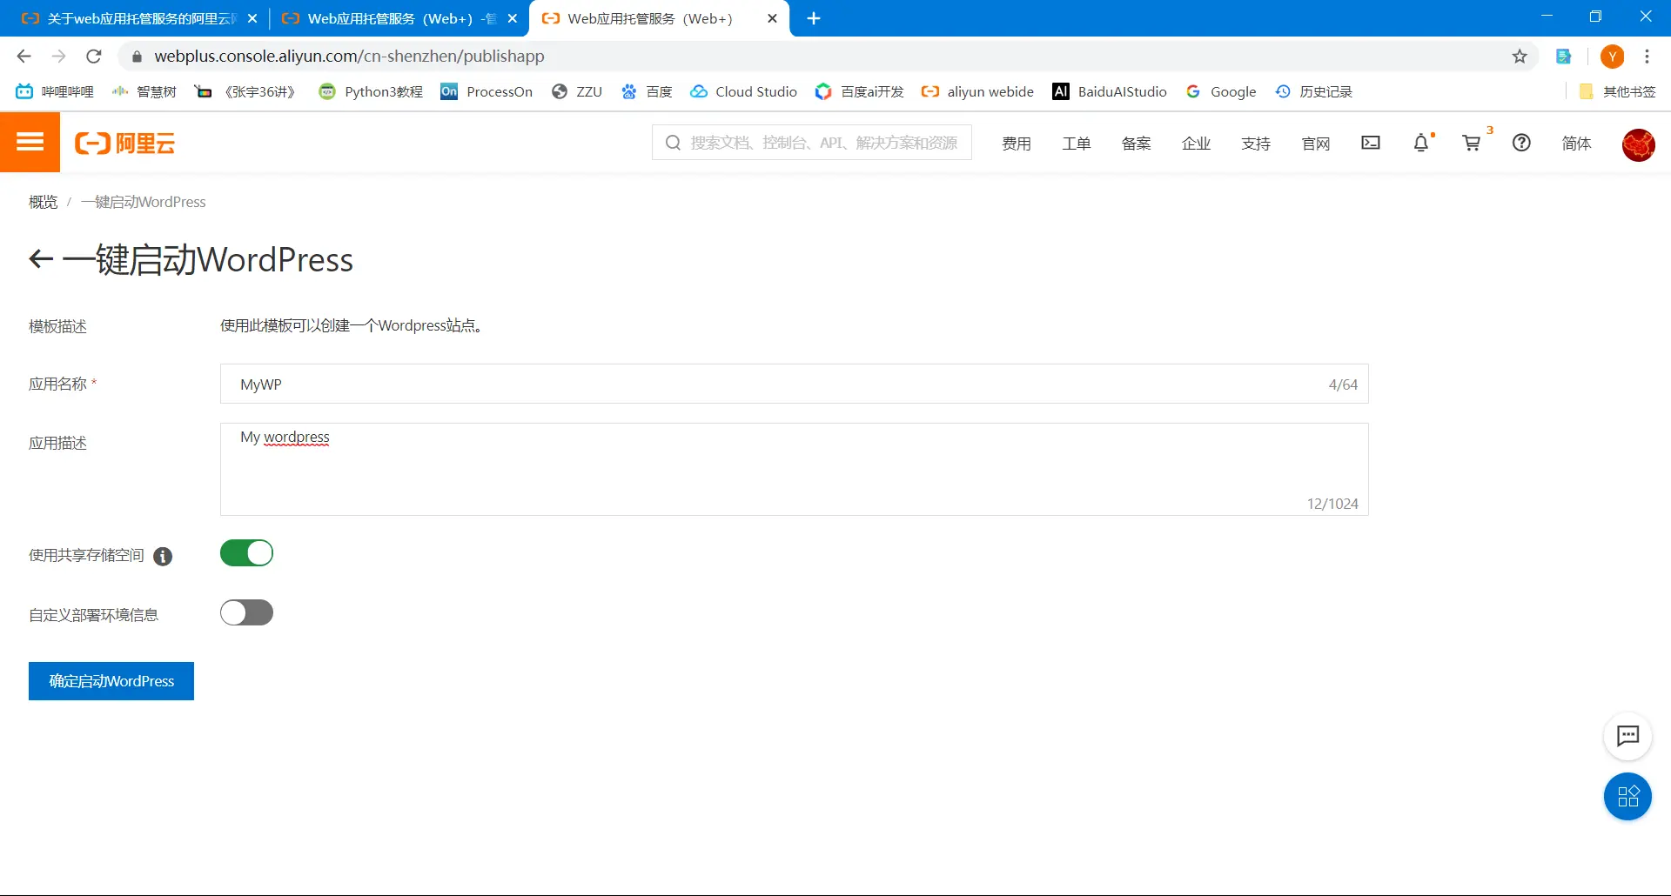Click 确定启动WordPress button
Viewport: 1671px width, 896px height.
111,681
